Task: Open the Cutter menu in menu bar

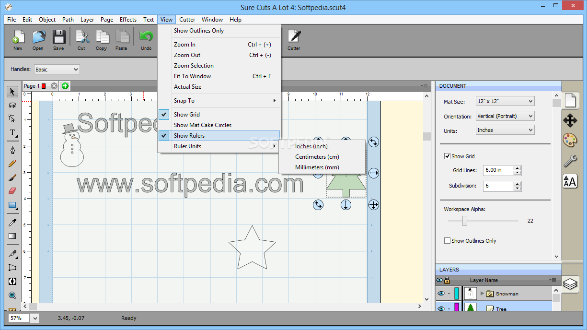Action: 187,20
